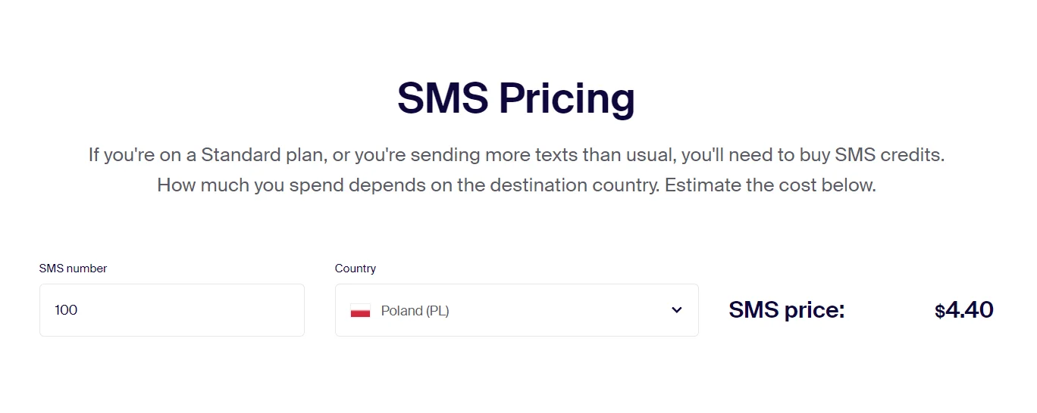Click the Country field label
This screenshot has height=413, width=1037.
(x=355, y=269)
